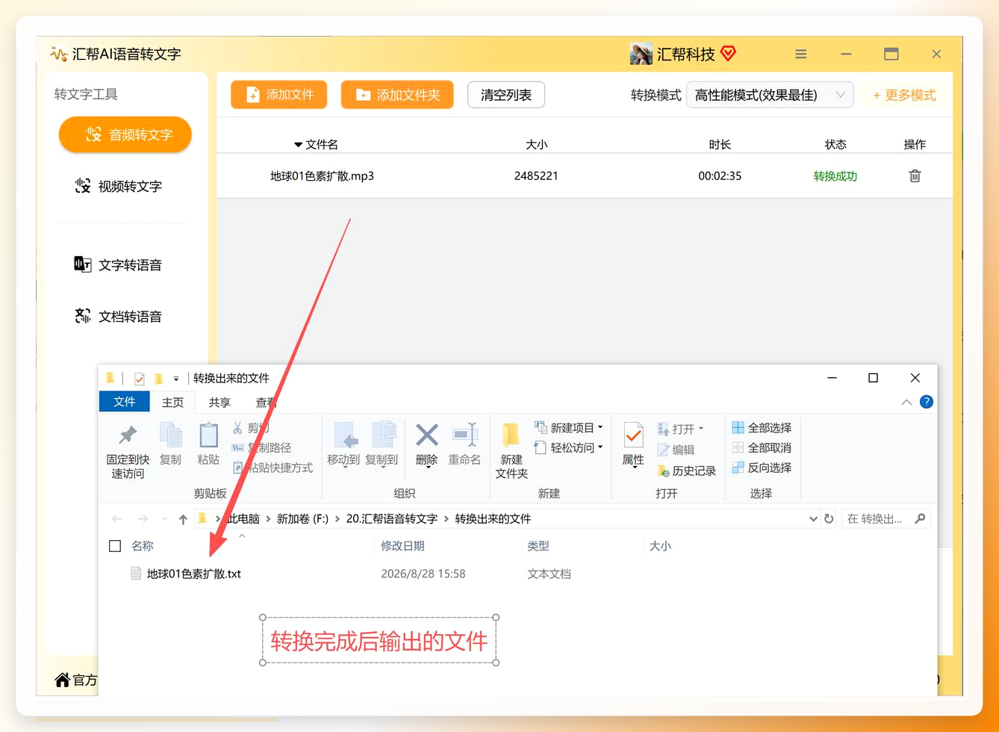Select 视频转文字 in the sidebar
This screenshot has height=732, width=999.
pos(119,186)
